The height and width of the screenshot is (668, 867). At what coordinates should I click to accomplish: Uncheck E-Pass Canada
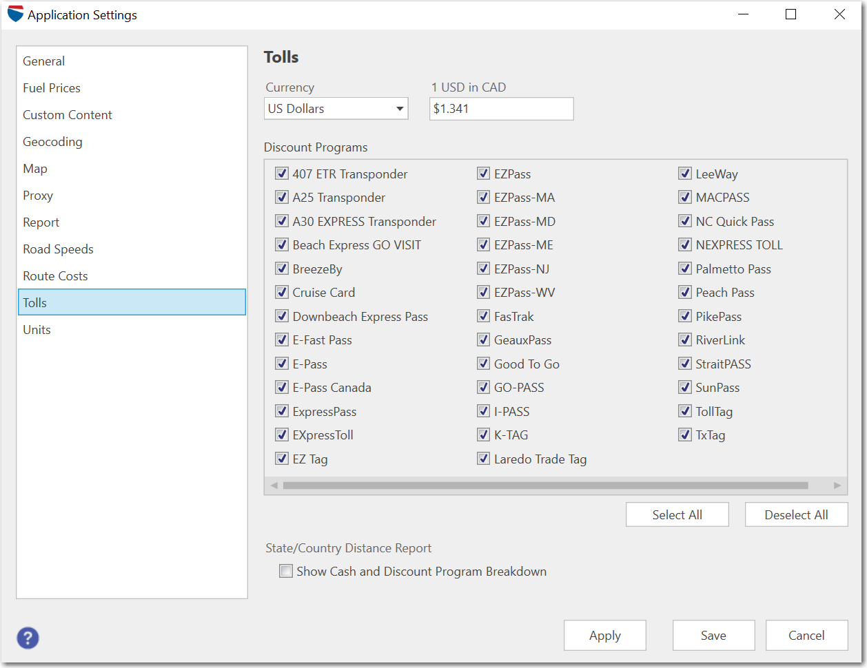pyautogui.click(x=282, y=388)
